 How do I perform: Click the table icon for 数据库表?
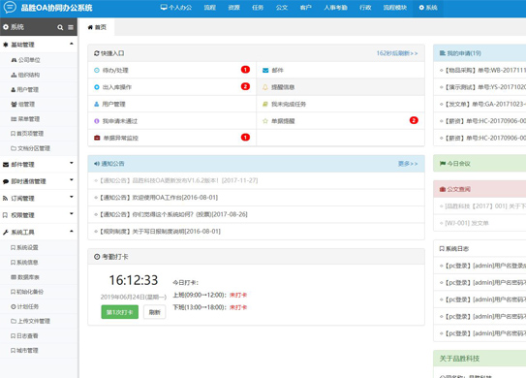point(14,277)
